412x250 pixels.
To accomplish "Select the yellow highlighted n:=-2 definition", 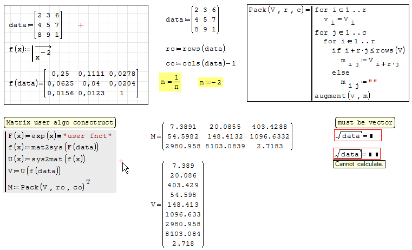I will 211,83.
